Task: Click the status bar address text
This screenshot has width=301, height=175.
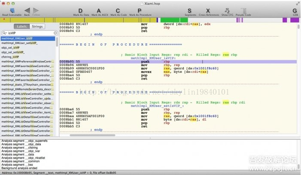Action: 59,173
